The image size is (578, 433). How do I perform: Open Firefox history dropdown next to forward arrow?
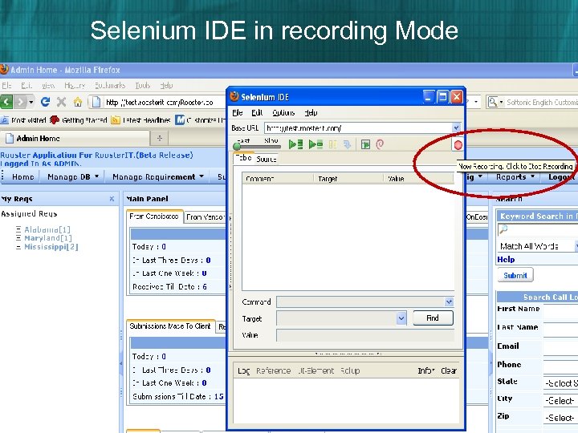[x=31, y=102]
